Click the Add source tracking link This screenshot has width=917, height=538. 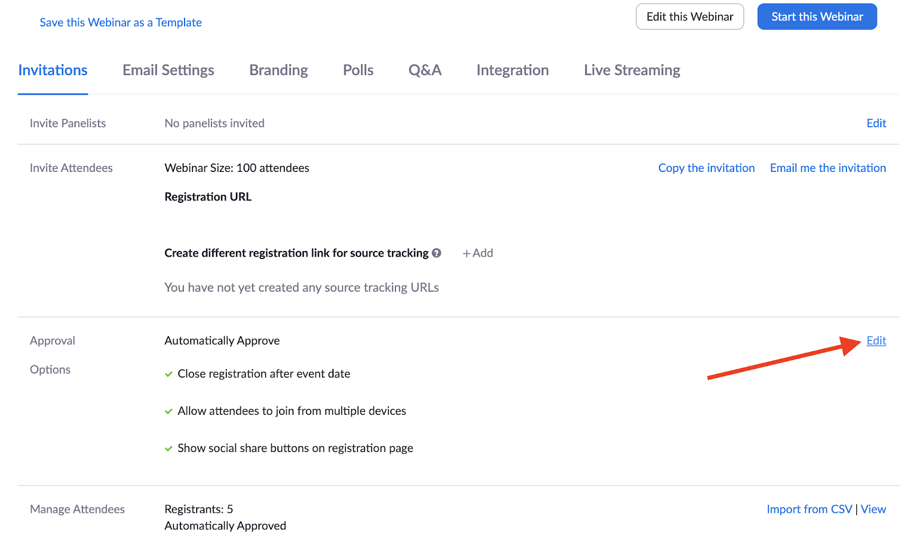[478, 253]
